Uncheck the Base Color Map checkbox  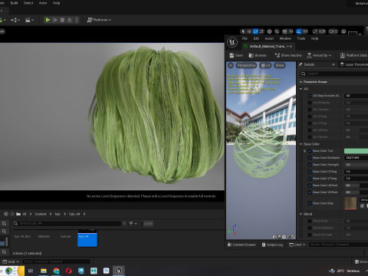point(310,203)
